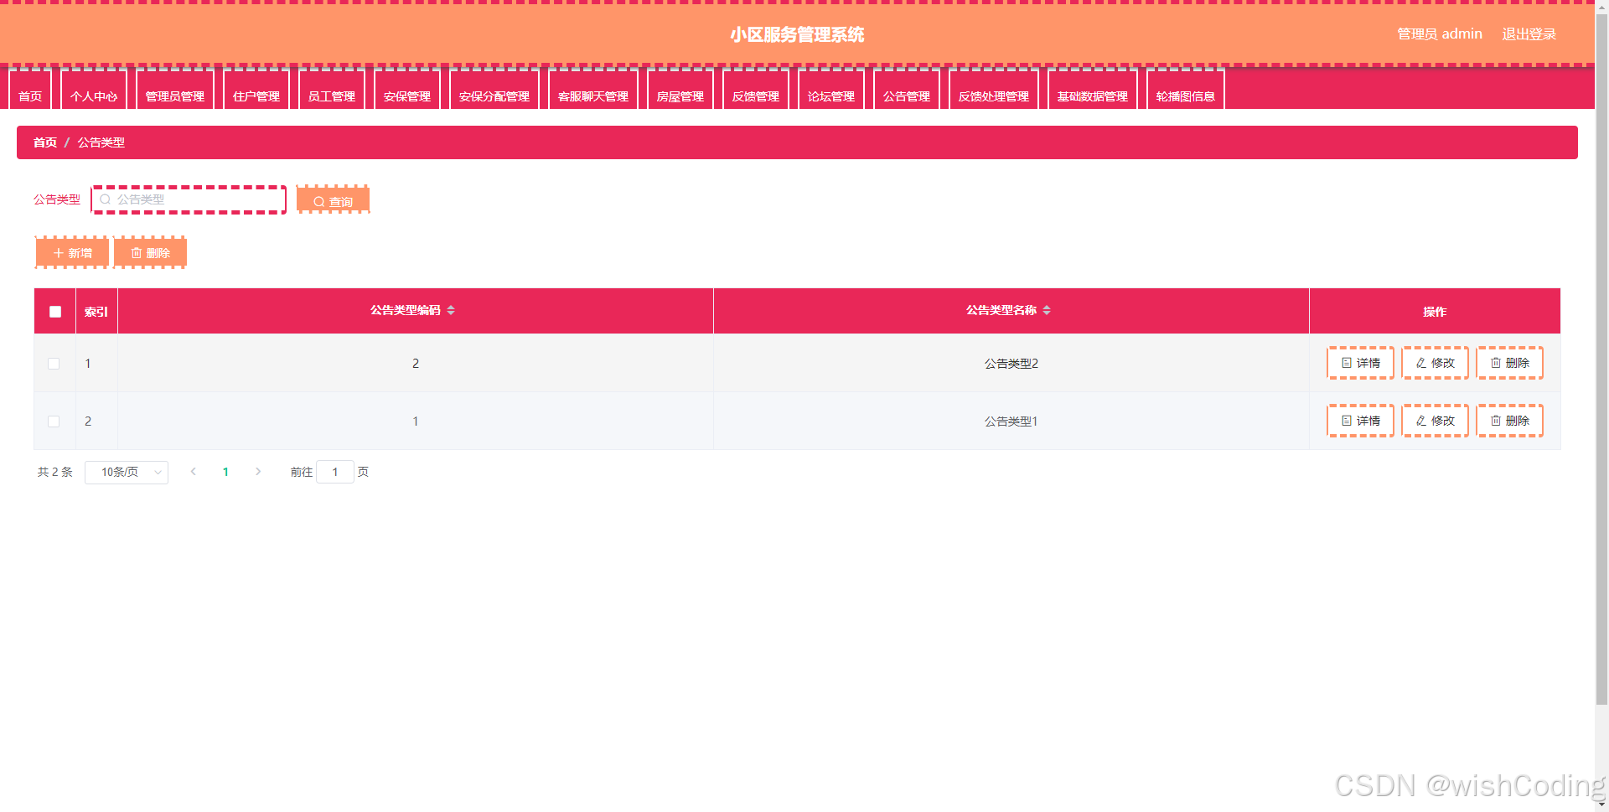Click 修改 for 公告类型2 row
The image size is (1609, 812).
pos(1435,363)
